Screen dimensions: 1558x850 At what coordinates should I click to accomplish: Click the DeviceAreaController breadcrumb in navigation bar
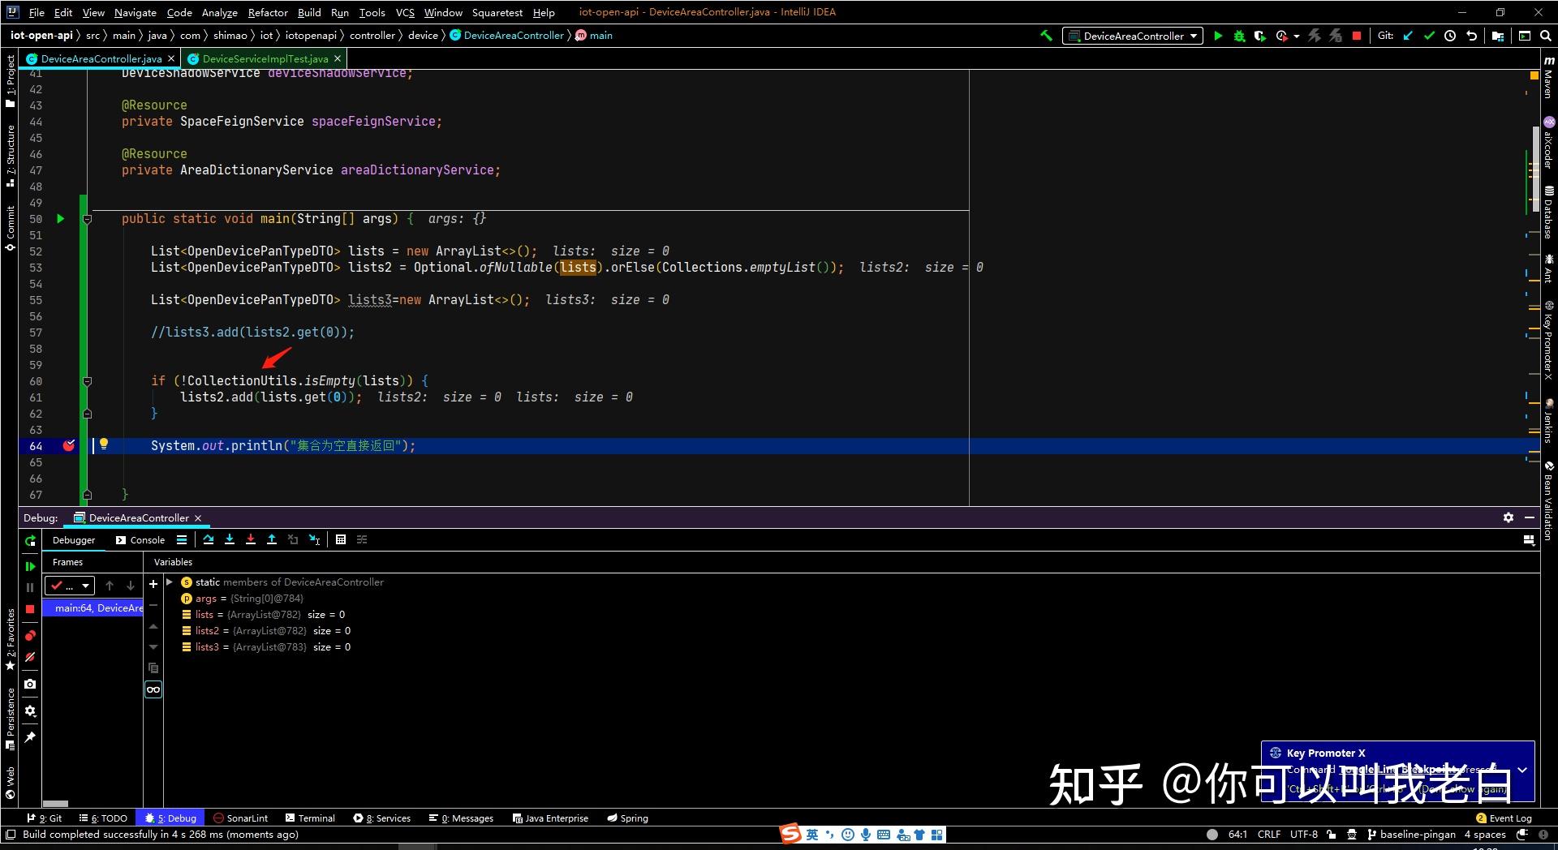tap(507, 36)
